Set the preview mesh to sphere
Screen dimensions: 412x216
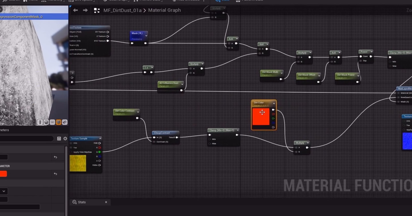[x=46, y=122]
